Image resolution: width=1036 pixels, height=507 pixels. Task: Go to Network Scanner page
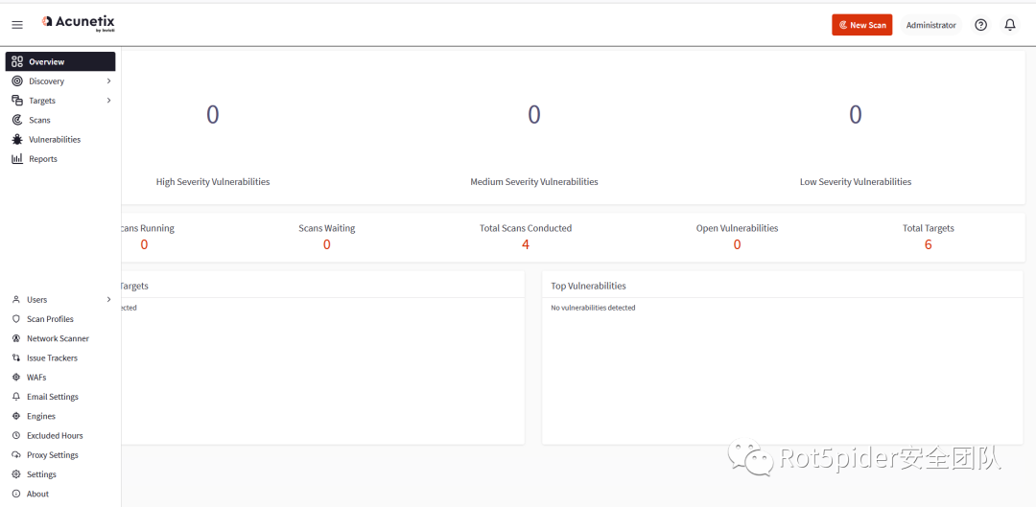click(60, 338)
